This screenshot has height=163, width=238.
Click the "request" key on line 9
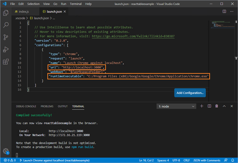(57, 58)
